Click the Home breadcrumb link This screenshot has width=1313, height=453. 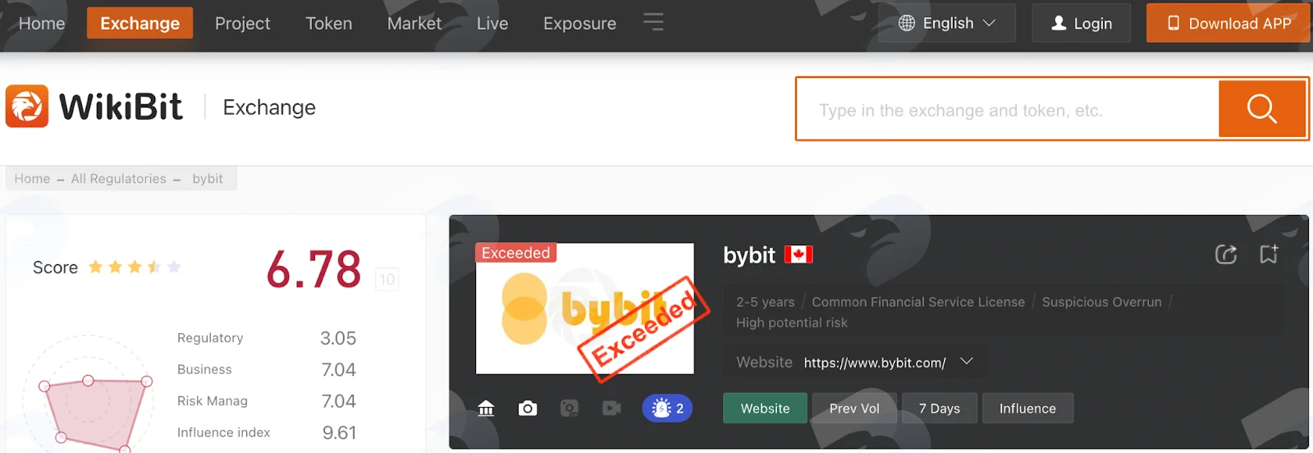point(32,178)
